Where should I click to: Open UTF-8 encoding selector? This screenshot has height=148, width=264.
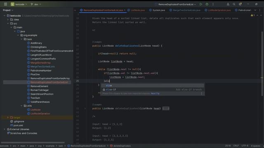coord(245,146)
